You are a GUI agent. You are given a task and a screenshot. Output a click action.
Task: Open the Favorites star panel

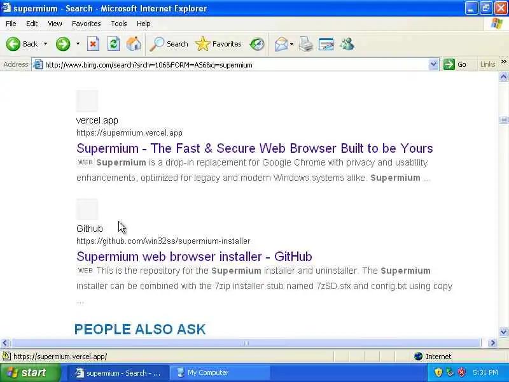point(218,44)
